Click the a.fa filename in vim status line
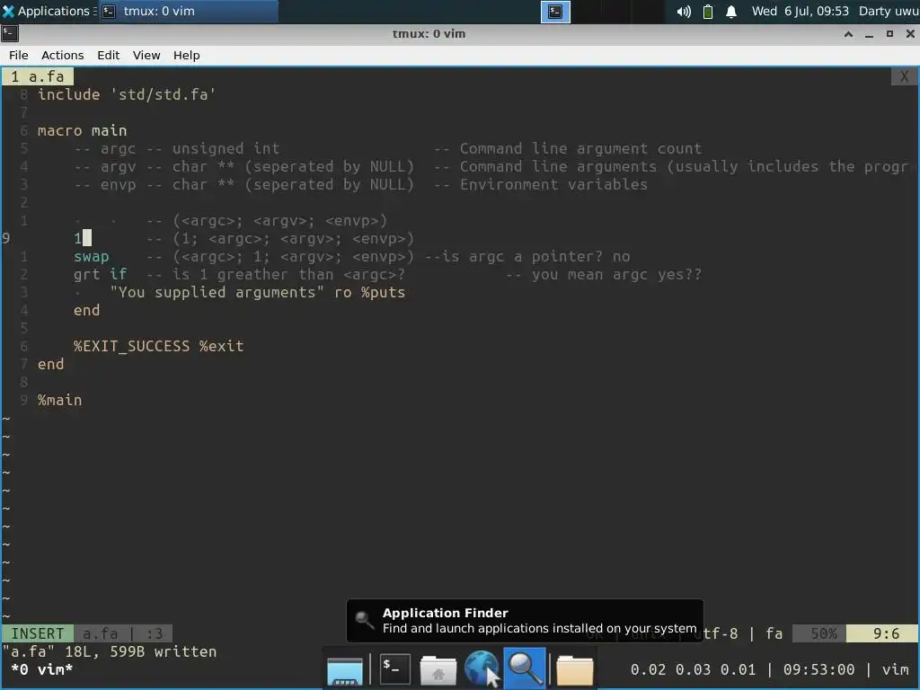This screenshot has width=920, height=690. (101, 633)
